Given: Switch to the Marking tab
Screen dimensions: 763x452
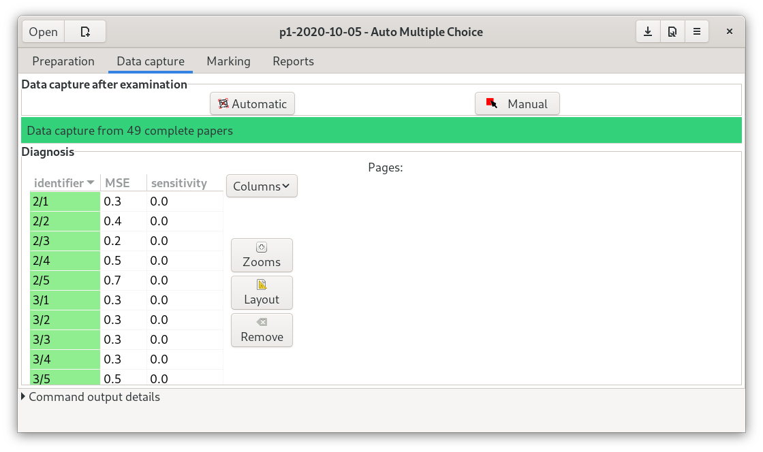Looking at the screenshot, I should point(228,61).
